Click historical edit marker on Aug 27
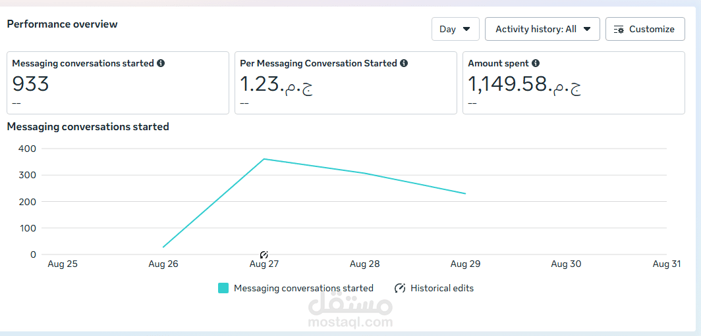Image resolution: width=701 pixels, height=336 pixels. pos(264,254)
